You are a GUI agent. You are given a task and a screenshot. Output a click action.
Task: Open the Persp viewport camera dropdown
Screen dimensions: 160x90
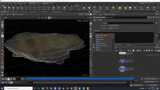(79, 21)
